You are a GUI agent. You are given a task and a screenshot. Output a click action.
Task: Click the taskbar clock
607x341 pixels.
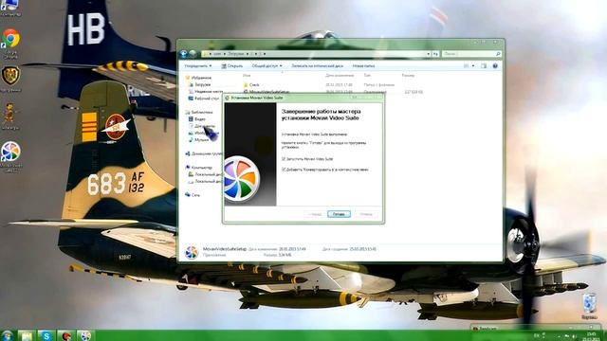[592, 336]
